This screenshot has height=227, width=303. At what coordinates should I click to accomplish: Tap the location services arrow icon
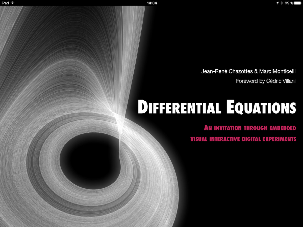(x=277, y=3)
